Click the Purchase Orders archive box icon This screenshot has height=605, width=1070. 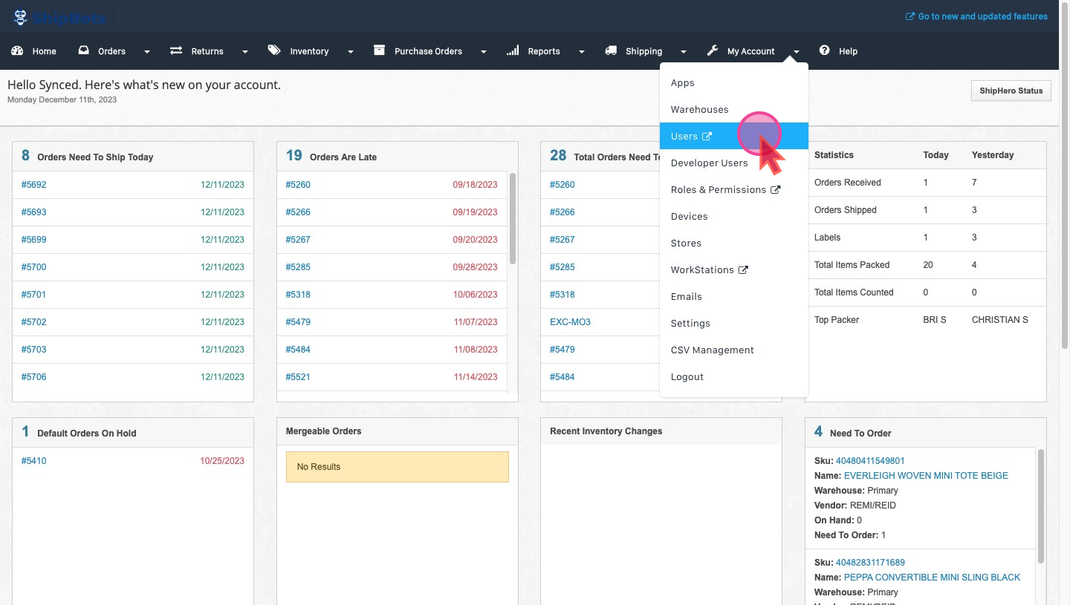coord(379,50)
